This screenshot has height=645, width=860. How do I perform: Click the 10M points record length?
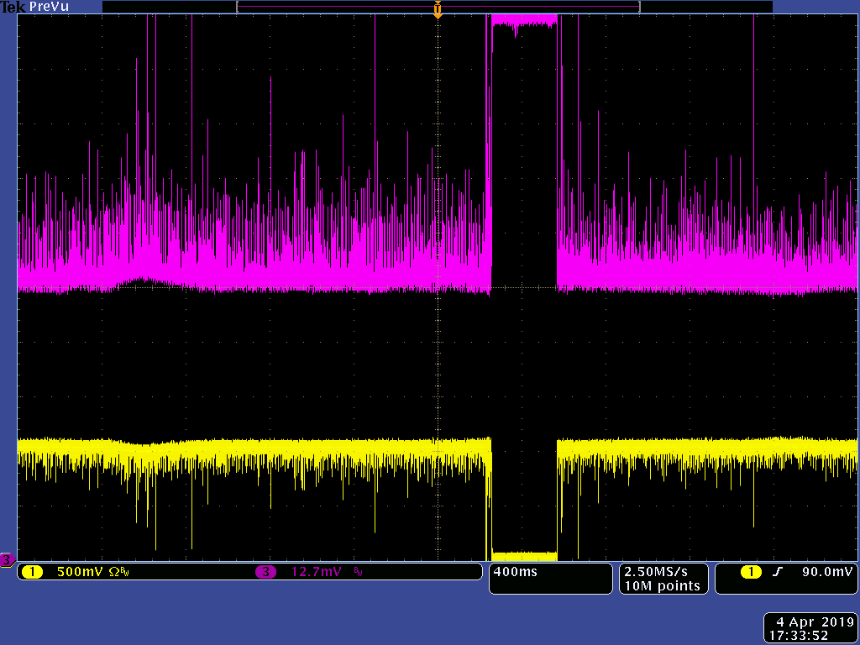[x=662, y=585]
